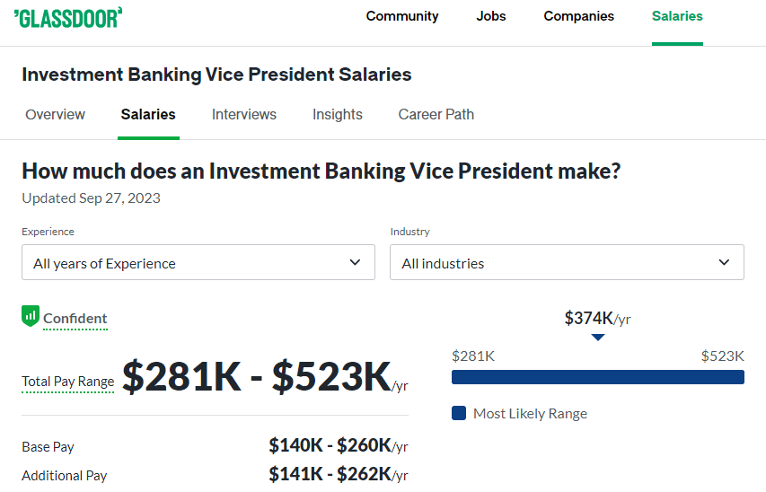Expand the Experience dropdown chevron
Viewport: 766px width, 492px height.
tap(355, 262)
